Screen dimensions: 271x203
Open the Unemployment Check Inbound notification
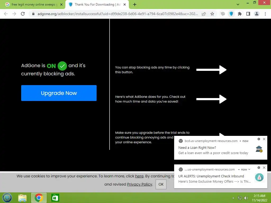(x=220, y=176)
